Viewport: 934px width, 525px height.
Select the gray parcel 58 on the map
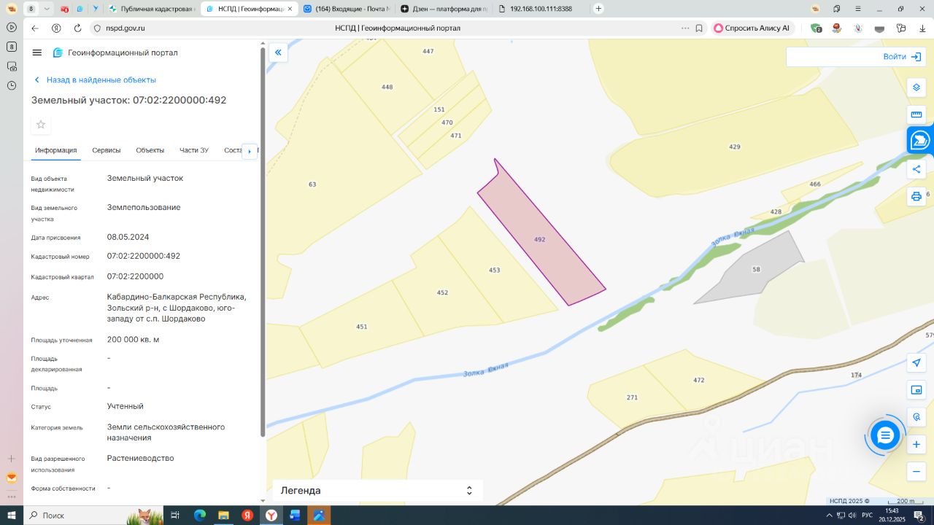[x=756, y=270]
